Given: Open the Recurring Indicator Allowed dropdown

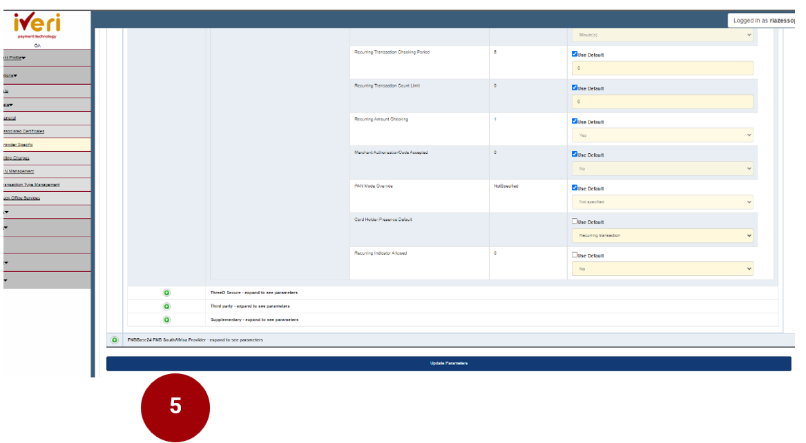Looking at the screenshot, I should [662, 268].
